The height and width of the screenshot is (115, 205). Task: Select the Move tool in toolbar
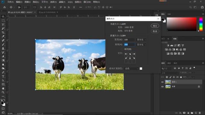tap(3, 17)
